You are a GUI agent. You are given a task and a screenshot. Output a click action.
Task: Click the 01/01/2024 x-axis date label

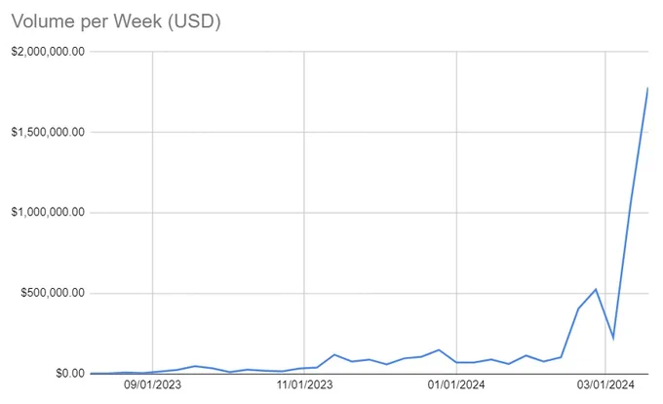pos(456,384)
